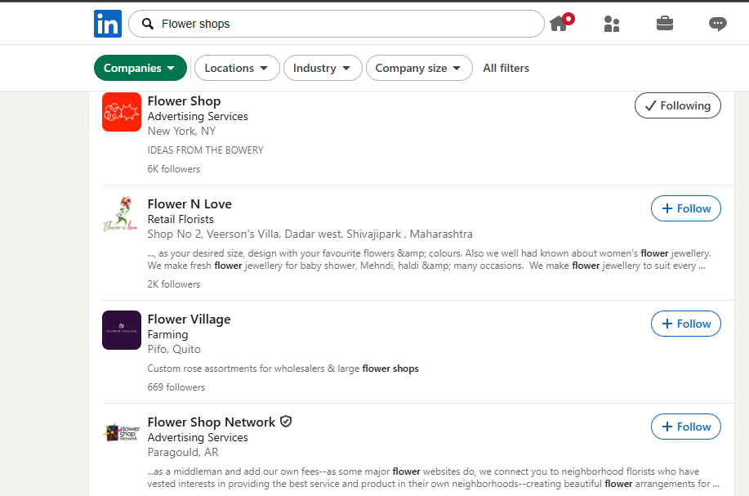Focus the Flower shops search box
Screen dimensions: 749x496
337,24
